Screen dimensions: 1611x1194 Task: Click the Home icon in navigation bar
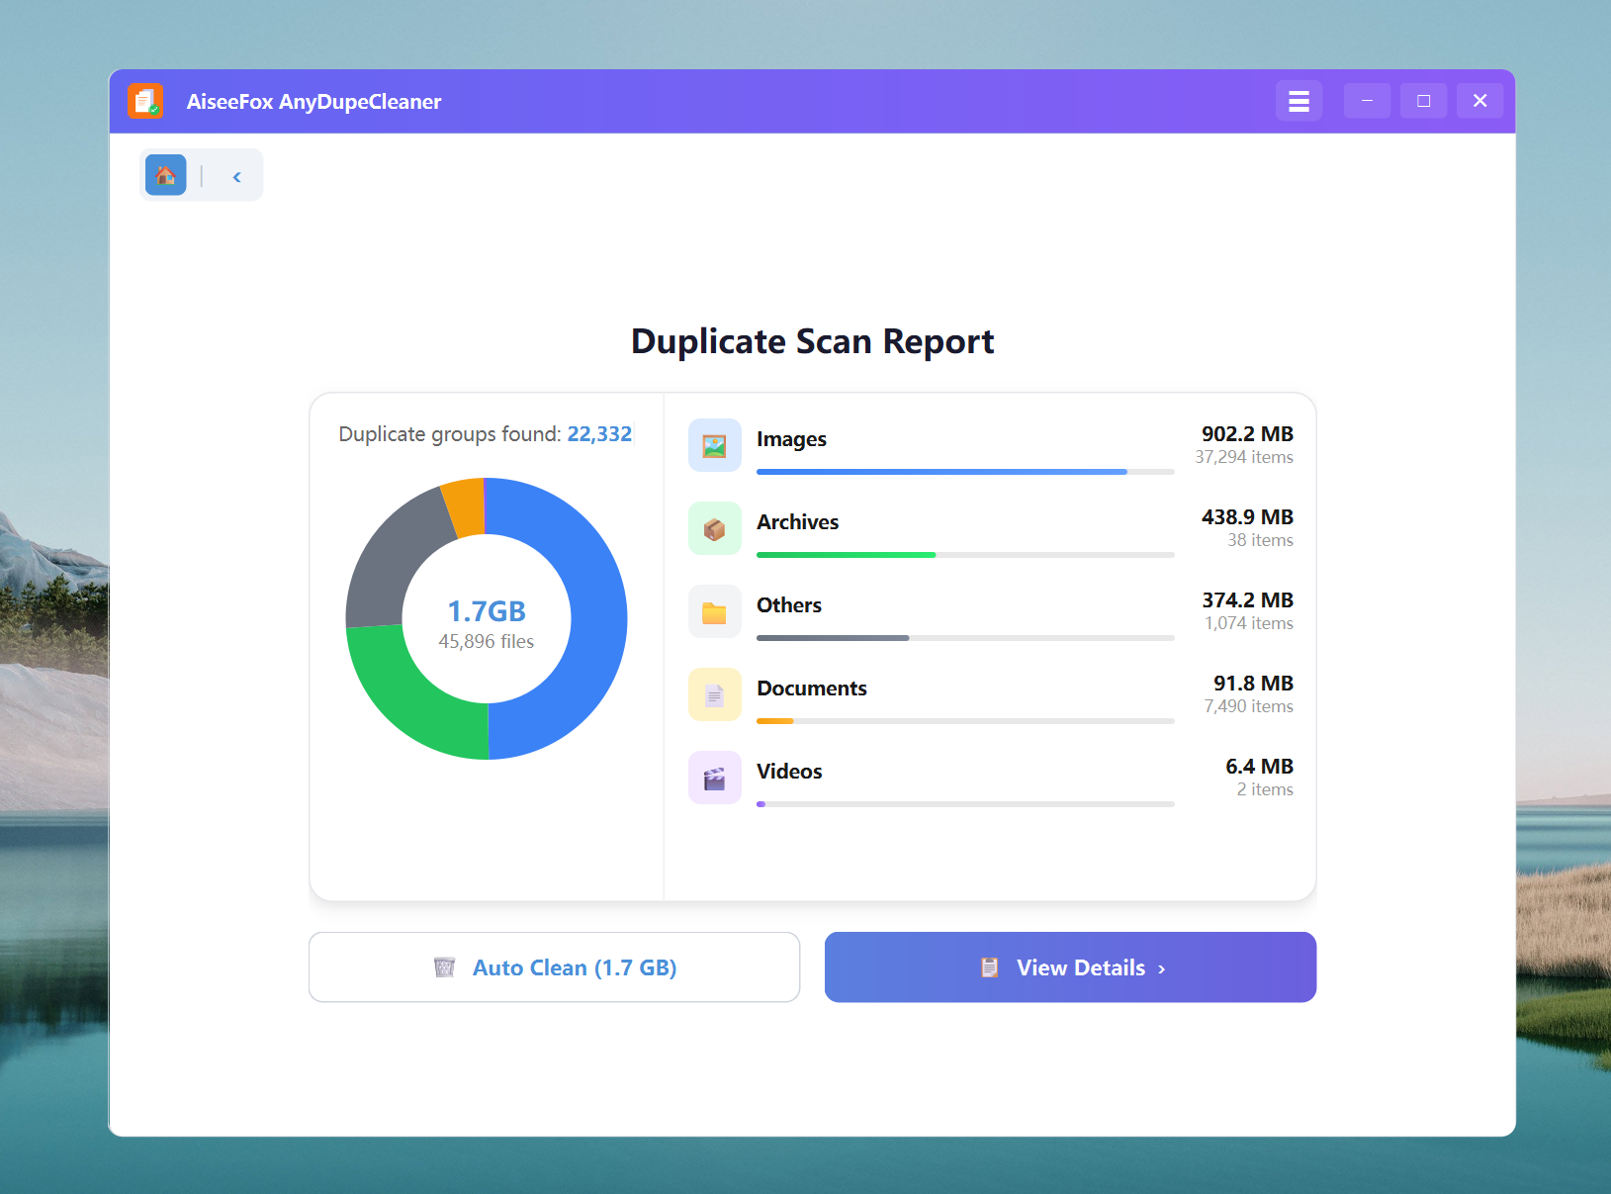tap(165, 175)
